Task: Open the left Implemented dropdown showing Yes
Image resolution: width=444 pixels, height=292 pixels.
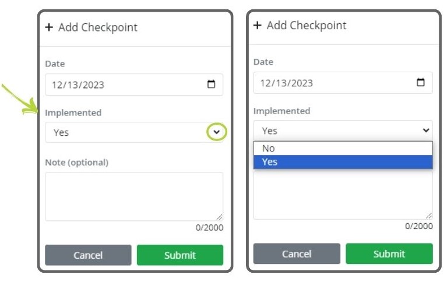Action: 128,132
